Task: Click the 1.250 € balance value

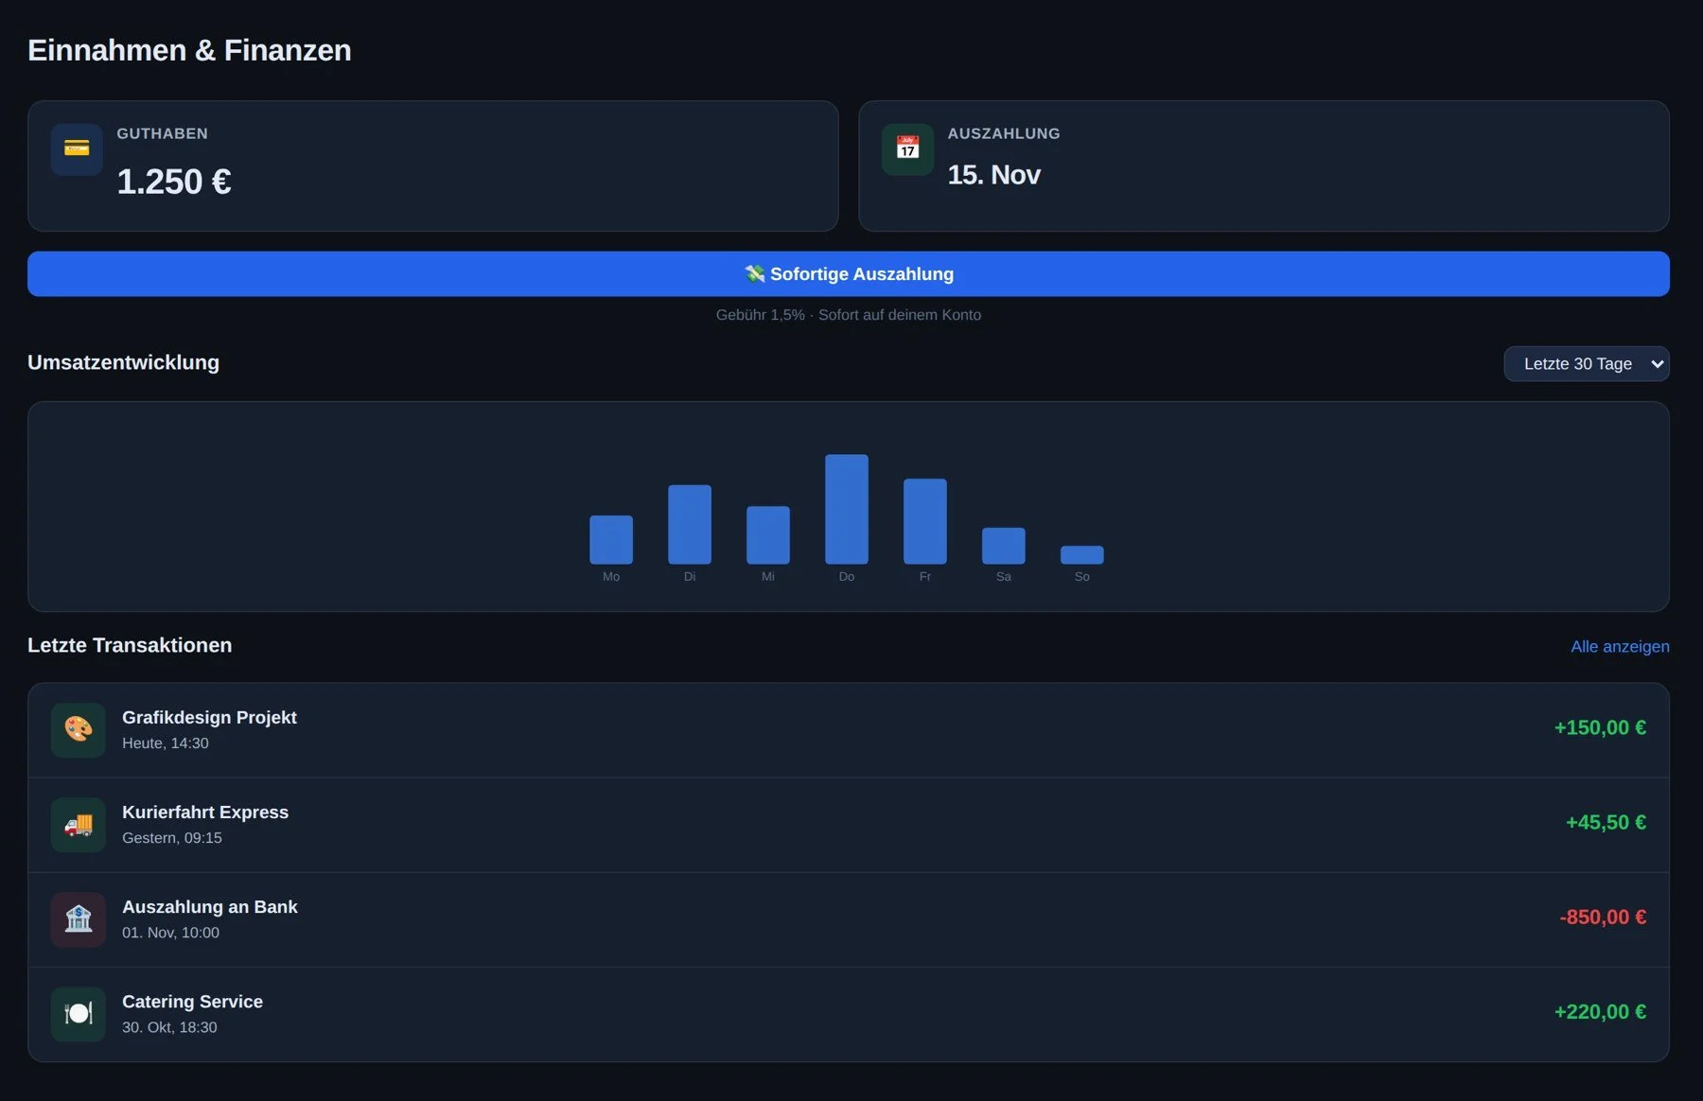Action: click(174, 182)
